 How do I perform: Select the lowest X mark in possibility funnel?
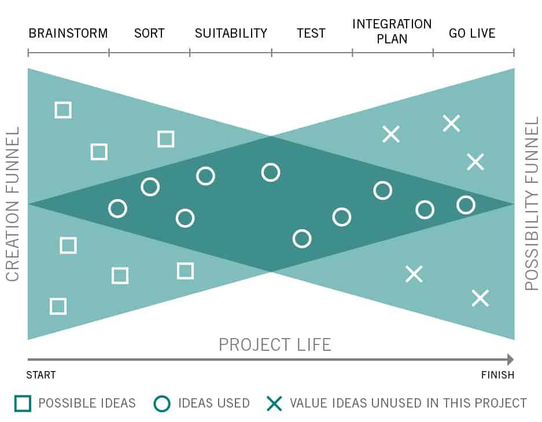click(x=481, y=298)
